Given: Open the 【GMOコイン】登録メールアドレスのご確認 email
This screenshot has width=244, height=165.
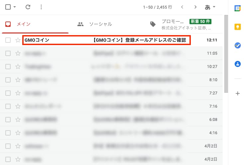Looking at the screenshot, I should pyautogui.click(x=139, y=40).
